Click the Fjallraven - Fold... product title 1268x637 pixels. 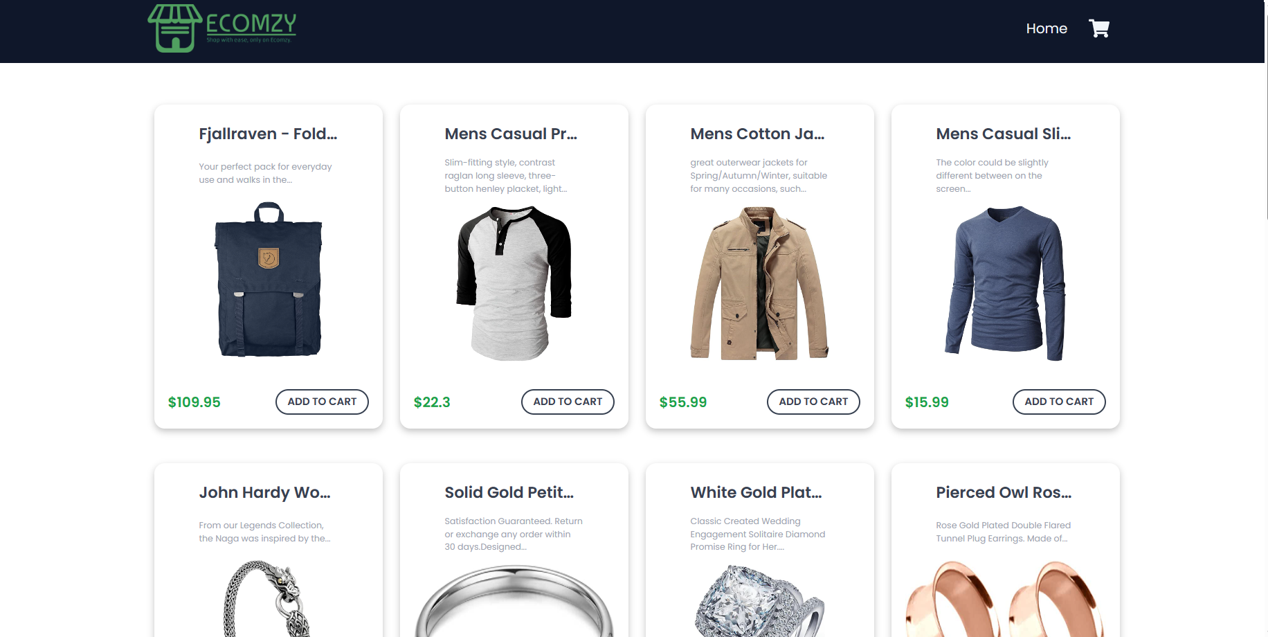(x=268, y=134)
